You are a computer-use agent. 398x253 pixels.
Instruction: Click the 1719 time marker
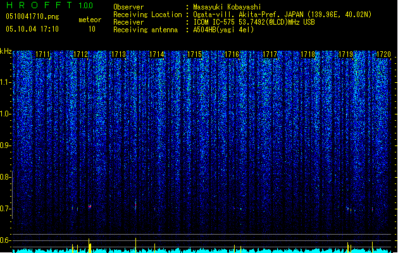345,54
